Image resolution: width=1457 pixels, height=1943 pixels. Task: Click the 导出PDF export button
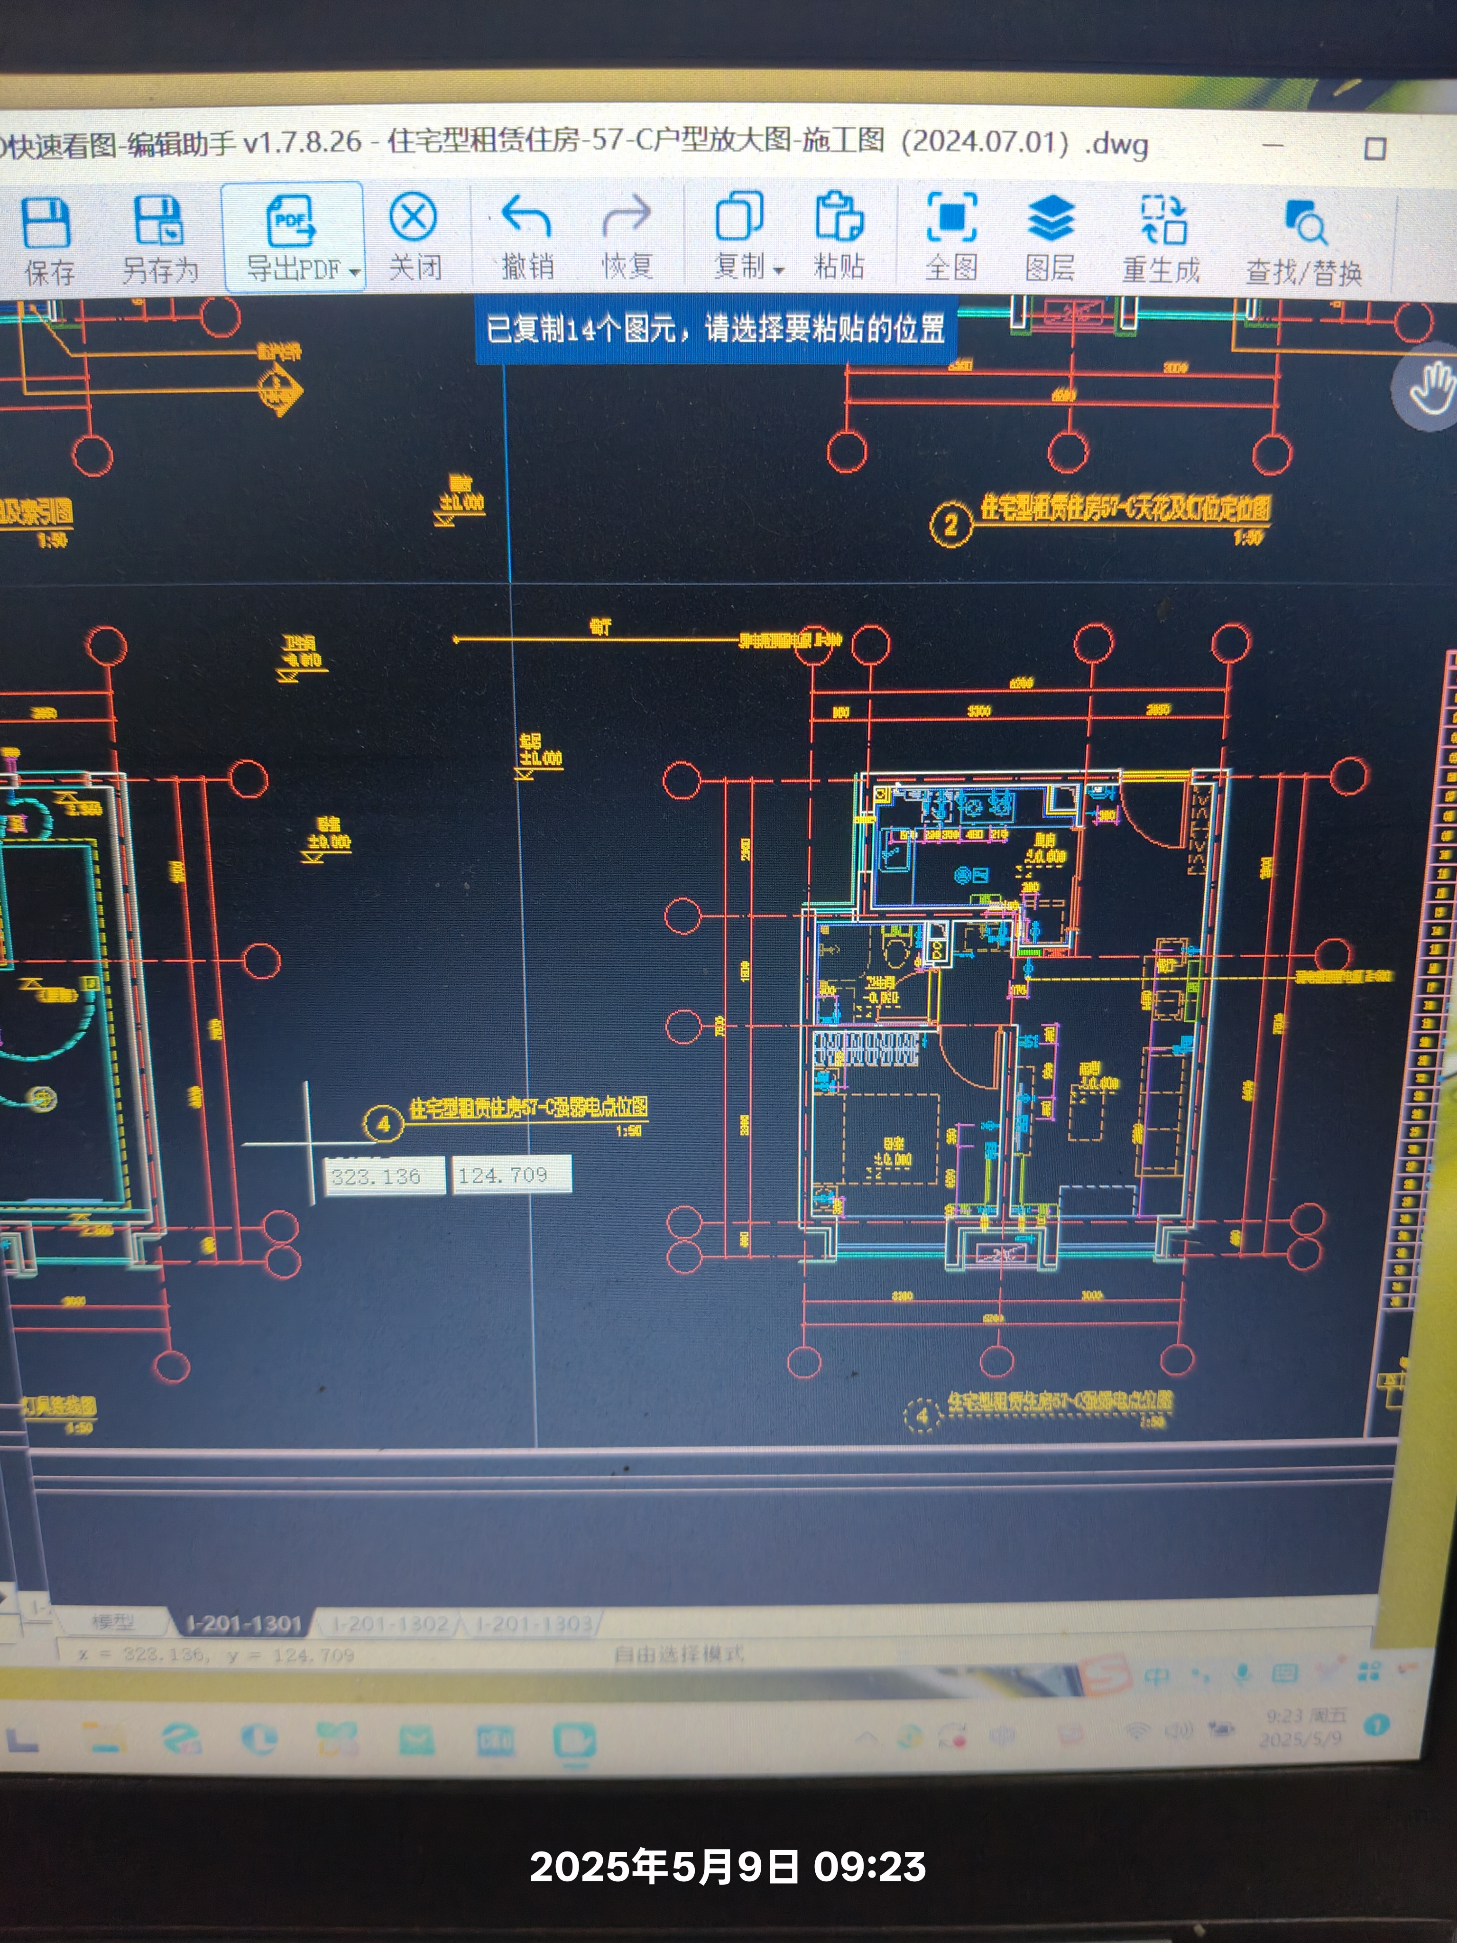tap(291, 237)
